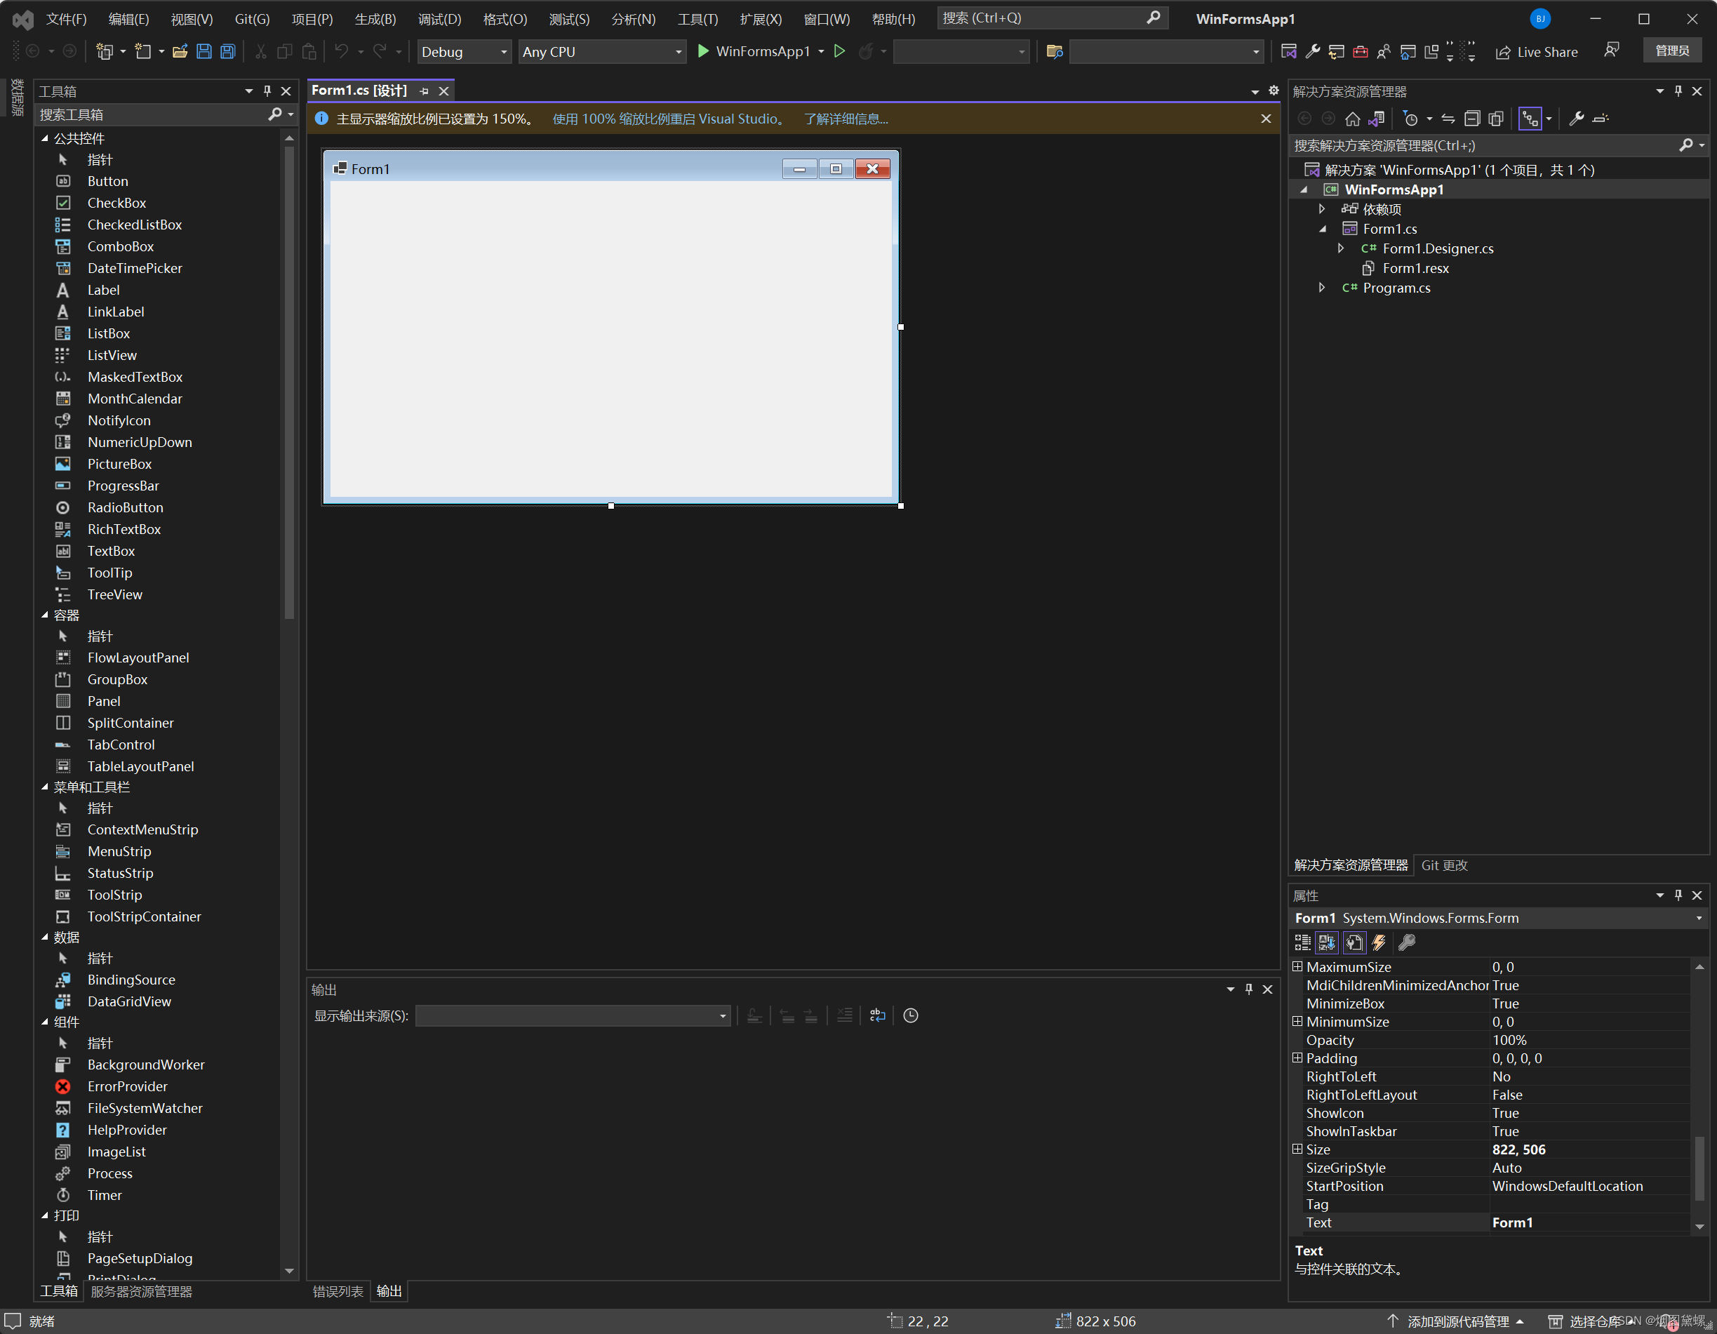Screen dimensions: 1717x1334
Task: Select the PictureBox control in Toolbox
Action: click(119, 464)
